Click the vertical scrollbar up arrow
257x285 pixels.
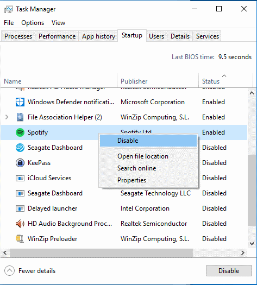(x=252, y=93)
